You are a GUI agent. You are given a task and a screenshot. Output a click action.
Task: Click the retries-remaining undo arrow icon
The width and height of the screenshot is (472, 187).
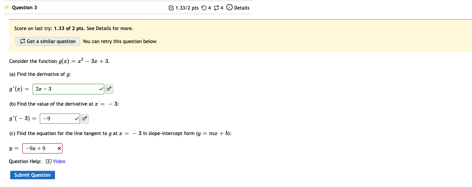tap(204, 8)
